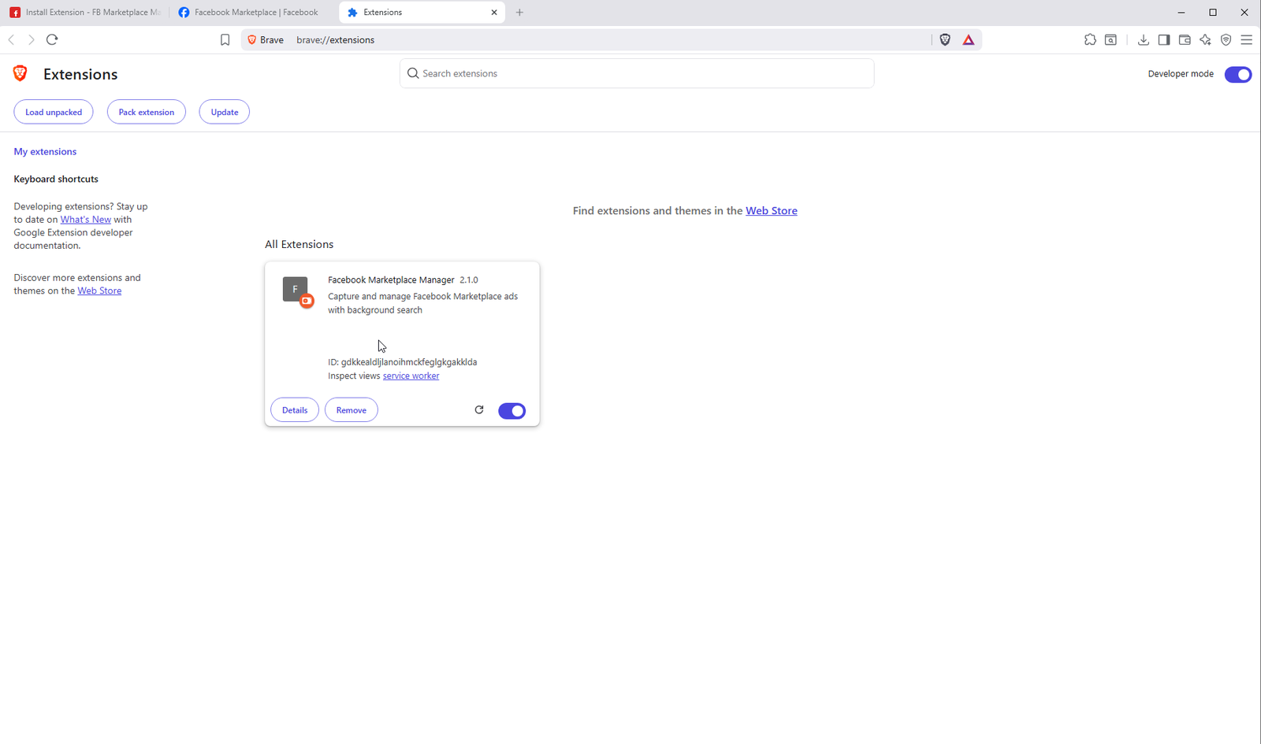Screen dimensions: 1261x744
Task: Select the Extensions browser tab
Action: coord(422,13)
